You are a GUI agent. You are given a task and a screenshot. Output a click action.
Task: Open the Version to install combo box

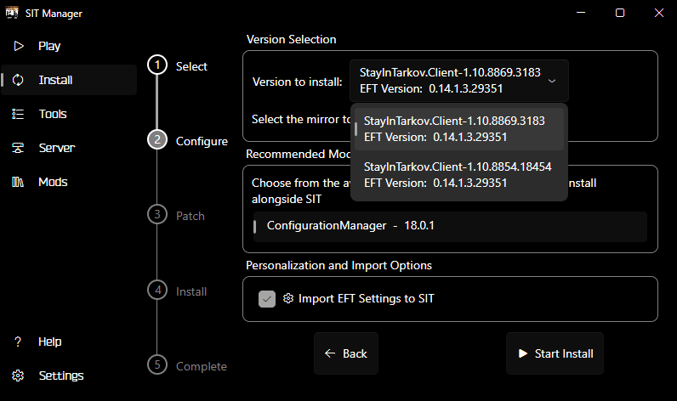(x=459, y=81)
